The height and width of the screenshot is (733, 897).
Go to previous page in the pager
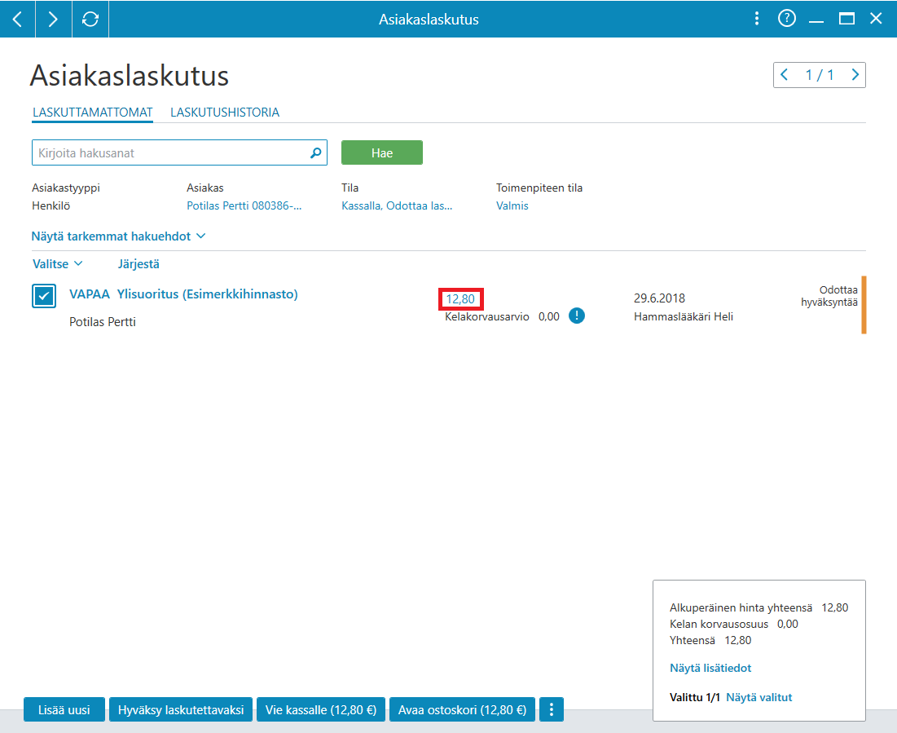tap(785, 74)
